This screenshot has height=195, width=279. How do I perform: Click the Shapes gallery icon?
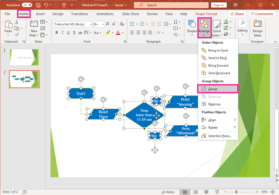pyautogui.click(x=192, y=27)
